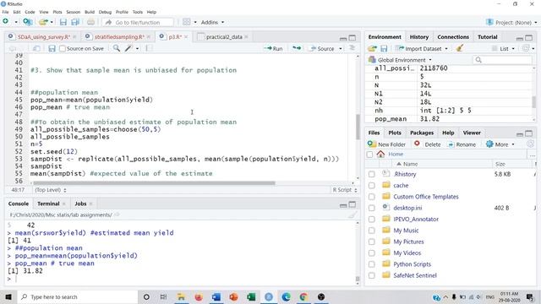Viewport: 541px width, 304px height.
Task: Open the Addins dropdown
Action: (212, 22)
